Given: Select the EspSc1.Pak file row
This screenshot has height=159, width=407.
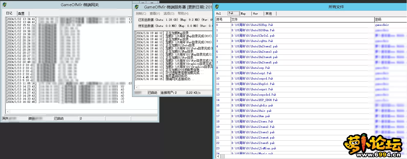Looking at the screenshot, I should (x=311, y=84).
